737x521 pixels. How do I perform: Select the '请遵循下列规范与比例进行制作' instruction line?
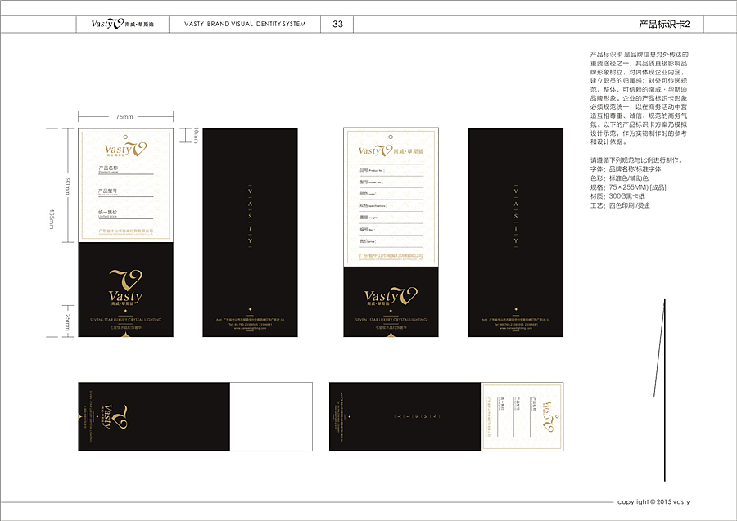(636, 160)
